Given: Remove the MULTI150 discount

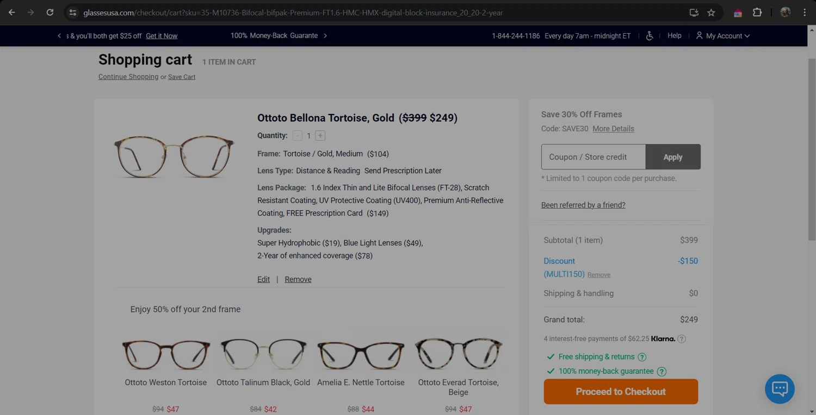Looking at the screenshot, I should coord(599,275).
